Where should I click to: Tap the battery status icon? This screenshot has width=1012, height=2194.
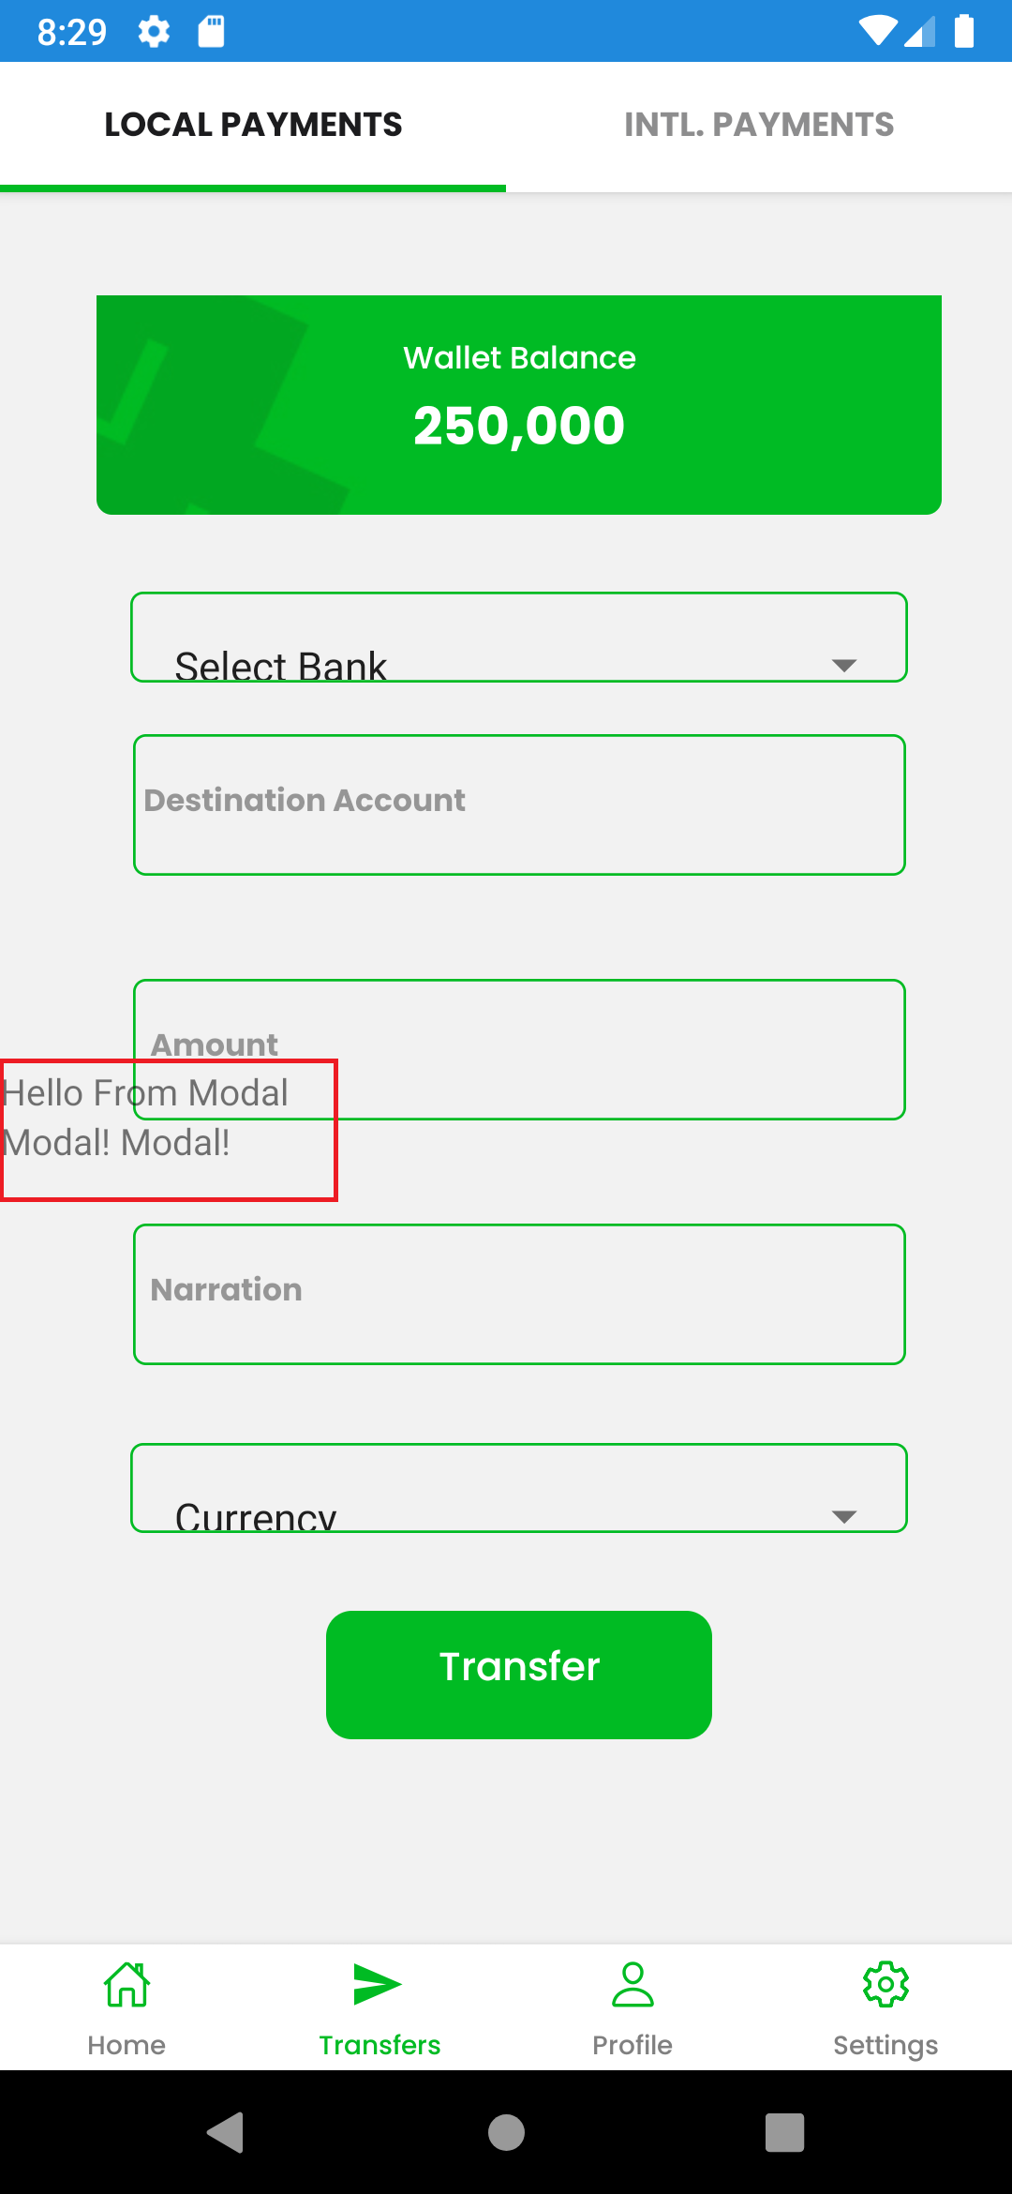(x=964, y=31)
